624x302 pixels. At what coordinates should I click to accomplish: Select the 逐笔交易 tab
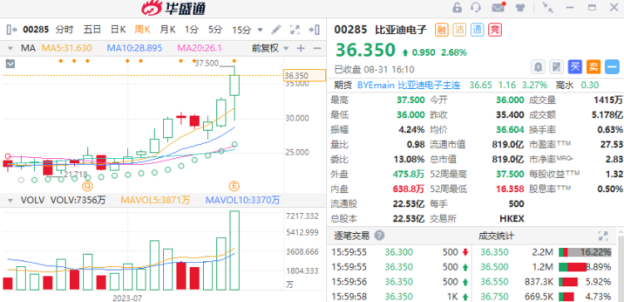(x=351, y=235)
